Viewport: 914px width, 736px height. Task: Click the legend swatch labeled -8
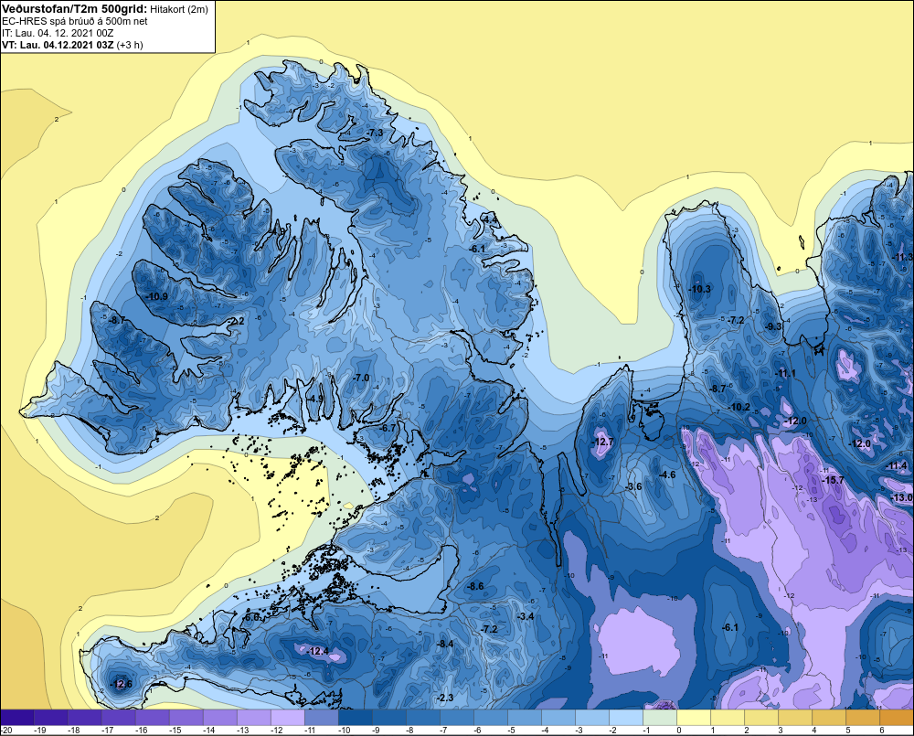coord(423,718)
